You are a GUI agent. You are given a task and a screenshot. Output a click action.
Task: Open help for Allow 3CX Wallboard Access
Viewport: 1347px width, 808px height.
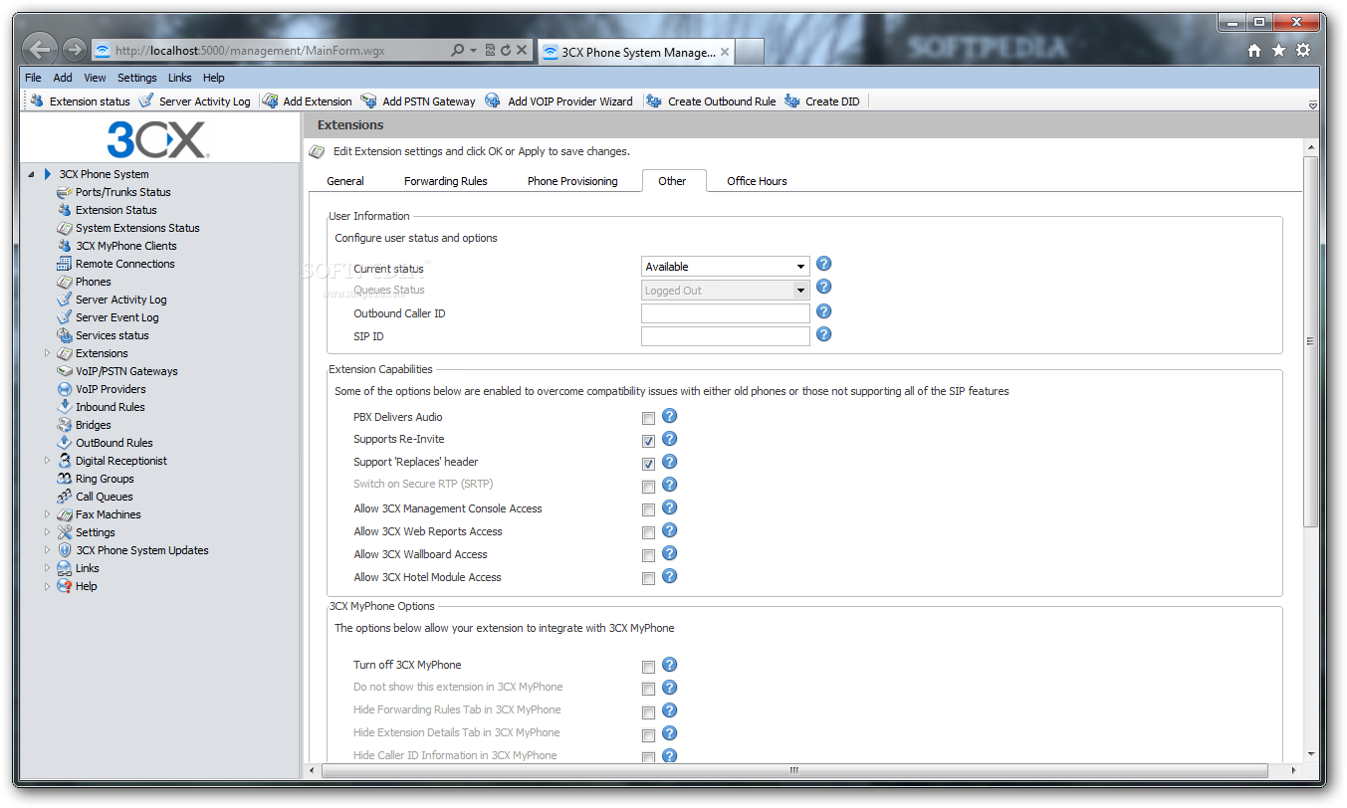pyautogui.click(x=669, y=553)
